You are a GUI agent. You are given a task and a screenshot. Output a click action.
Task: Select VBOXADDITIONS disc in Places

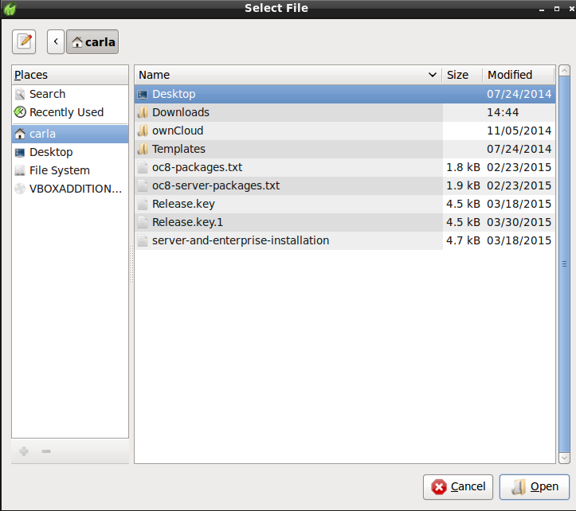click(x=75, y=189)
